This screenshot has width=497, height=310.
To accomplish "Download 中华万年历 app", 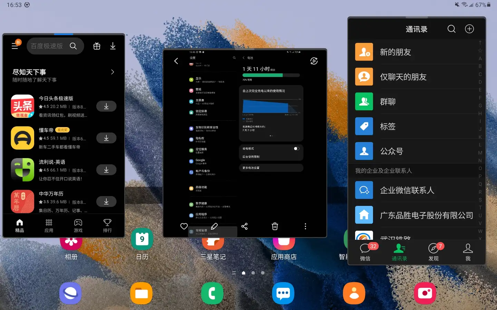I will [x=106, y=201].
